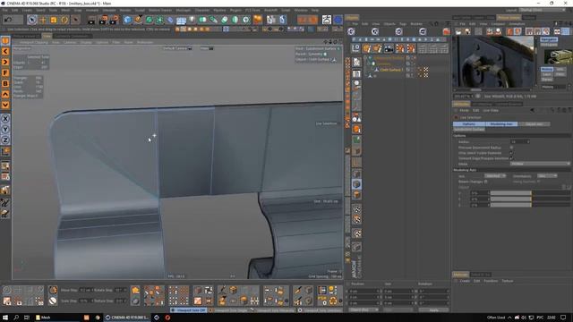Screen dimensions: 573x322
Task: Toggle Tolerant Edge/Polygon Selection checkbox
Action: [511, 158]
